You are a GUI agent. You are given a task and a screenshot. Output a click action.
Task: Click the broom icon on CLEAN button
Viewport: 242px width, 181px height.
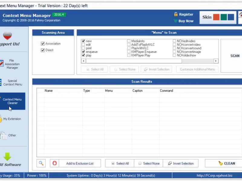pyautogui.click(x=221, y=163)
